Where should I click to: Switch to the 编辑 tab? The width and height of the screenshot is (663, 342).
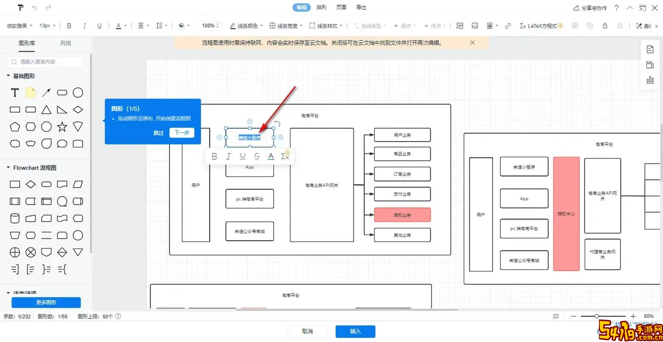[x=302, y=7]
